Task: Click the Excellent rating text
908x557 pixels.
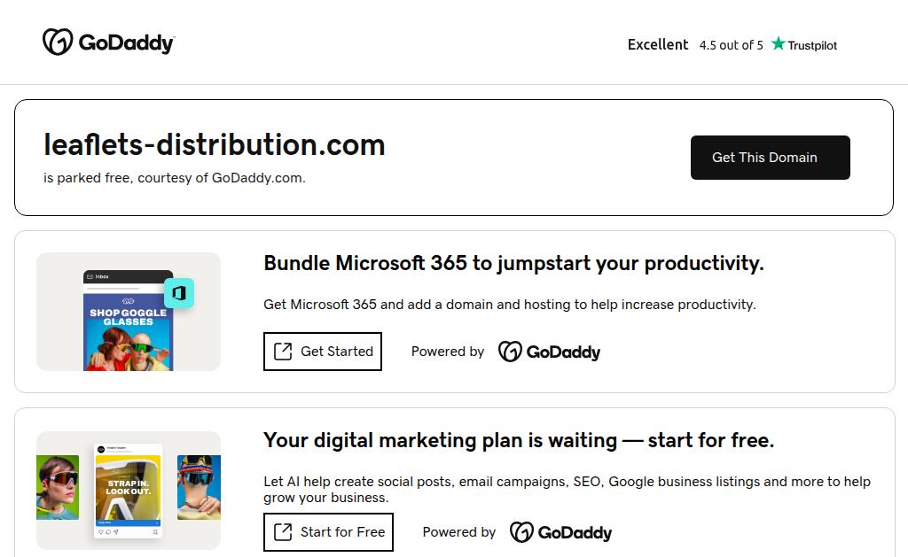Action: 658,44
